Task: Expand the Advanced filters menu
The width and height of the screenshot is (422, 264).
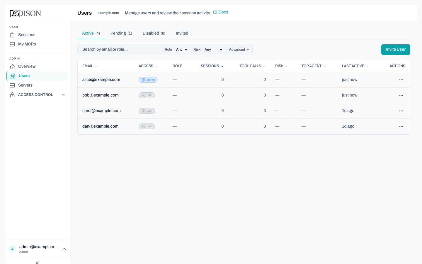Action: pos(239,50)
